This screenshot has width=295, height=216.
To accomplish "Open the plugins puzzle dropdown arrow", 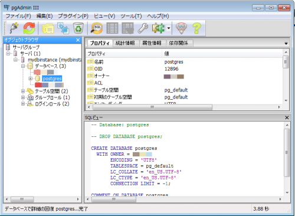I will pyautogui.click(x=169, y=28).
